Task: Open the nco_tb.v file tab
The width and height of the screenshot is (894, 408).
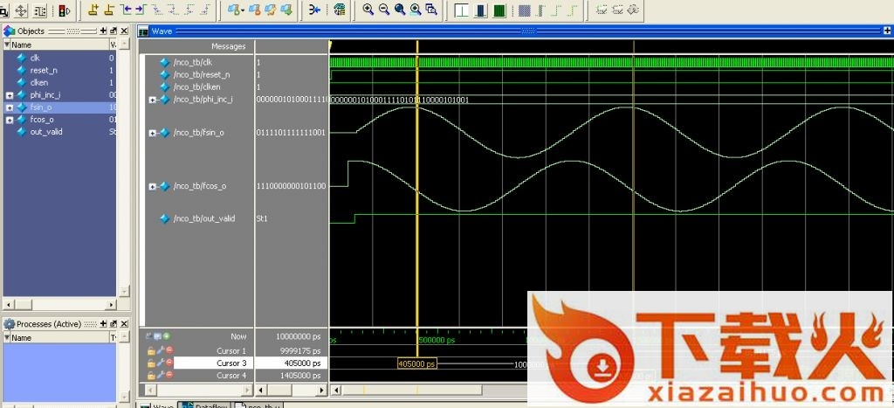Action: (260, 405)
